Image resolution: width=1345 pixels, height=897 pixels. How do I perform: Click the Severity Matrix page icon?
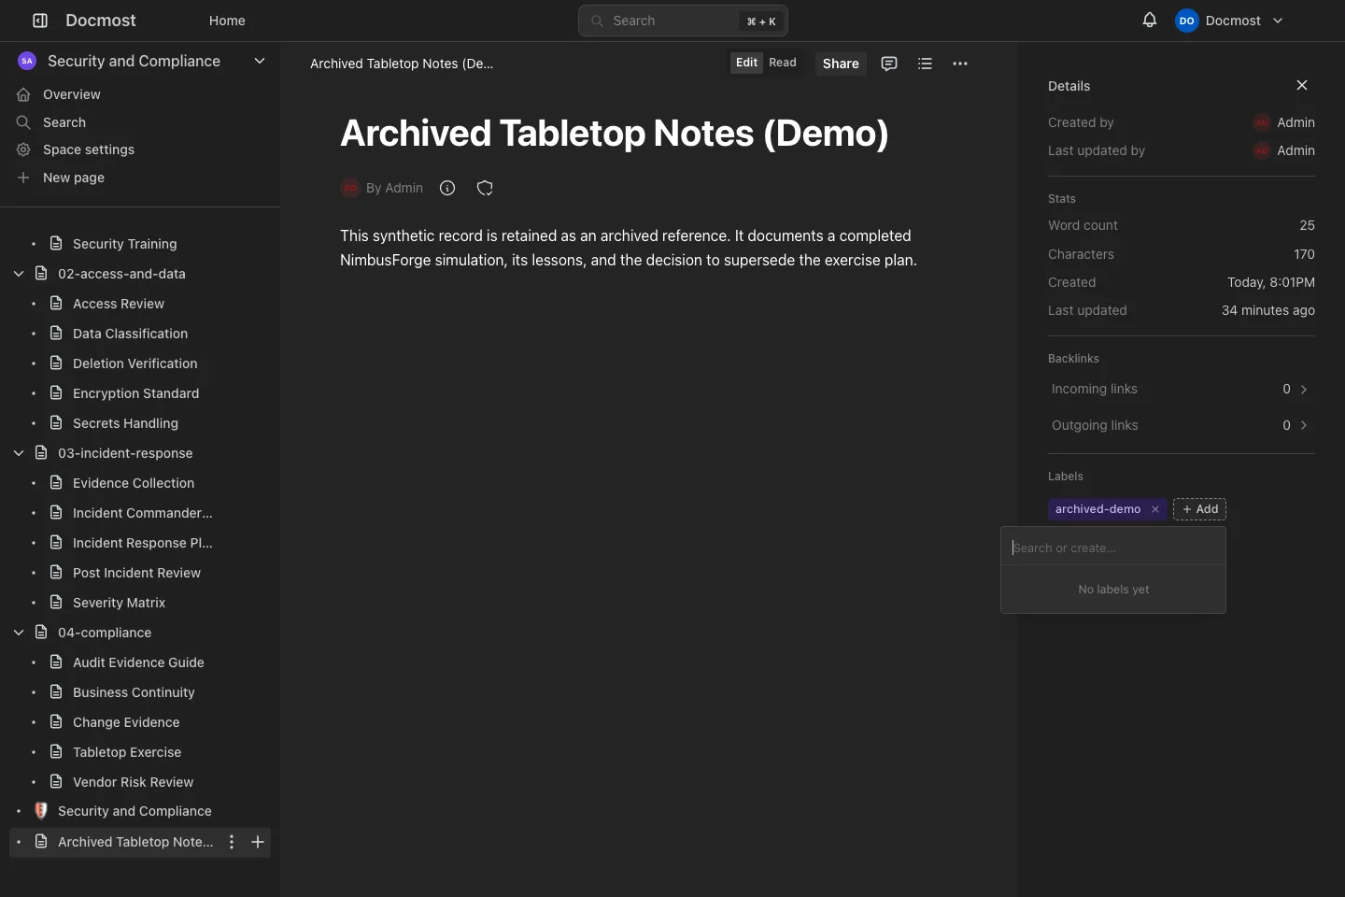click(x=56, y=603)
